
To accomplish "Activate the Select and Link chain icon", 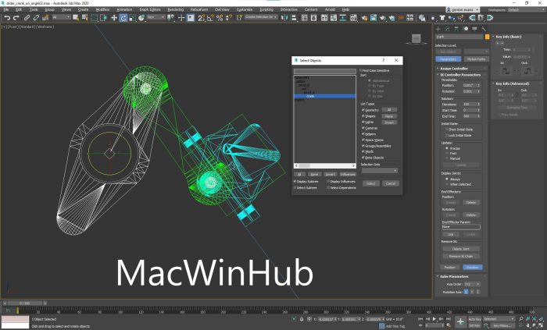I will (27, 18).
